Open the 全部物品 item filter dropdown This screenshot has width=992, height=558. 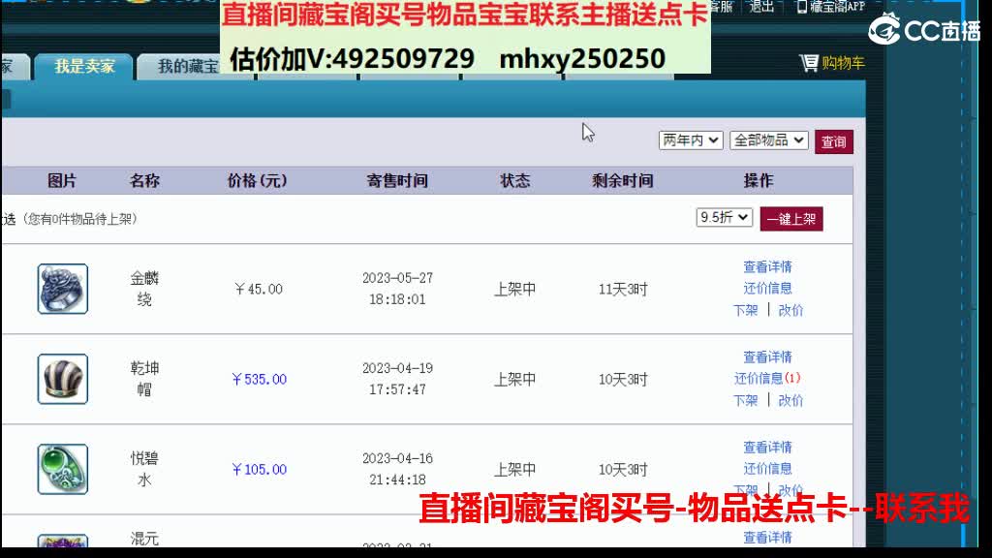tap(768, 139)
